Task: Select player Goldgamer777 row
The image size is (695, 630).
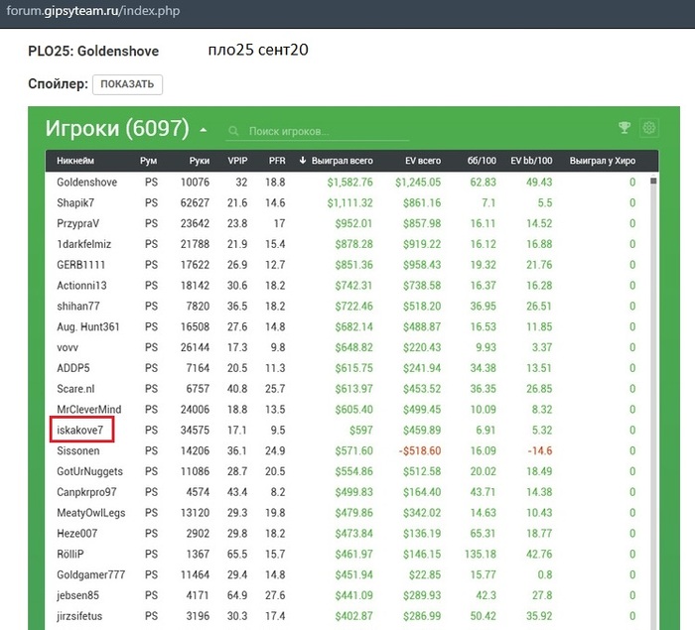Action: click(347, 575)
